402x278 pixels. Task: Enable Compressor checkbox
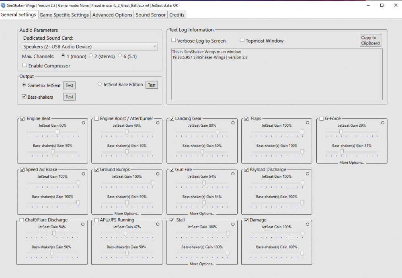[25, 65]
